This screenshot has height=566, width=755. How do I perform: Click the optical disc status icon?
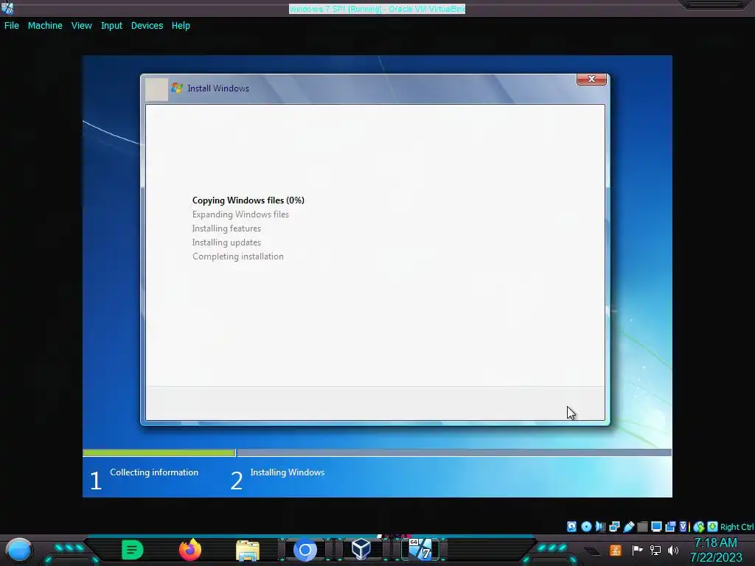(586, 526)
